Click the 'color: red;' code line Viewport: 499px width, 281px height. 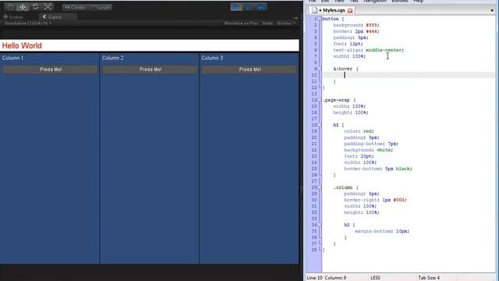point(359,131)
